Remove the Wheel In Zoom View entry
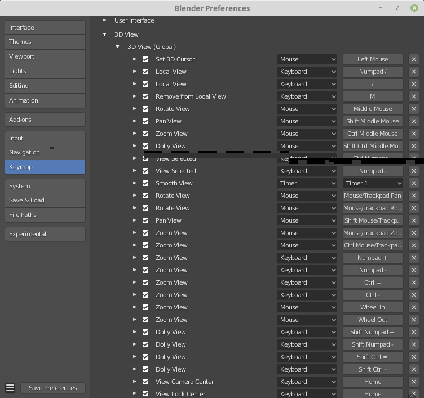 [x=414, y=307]
